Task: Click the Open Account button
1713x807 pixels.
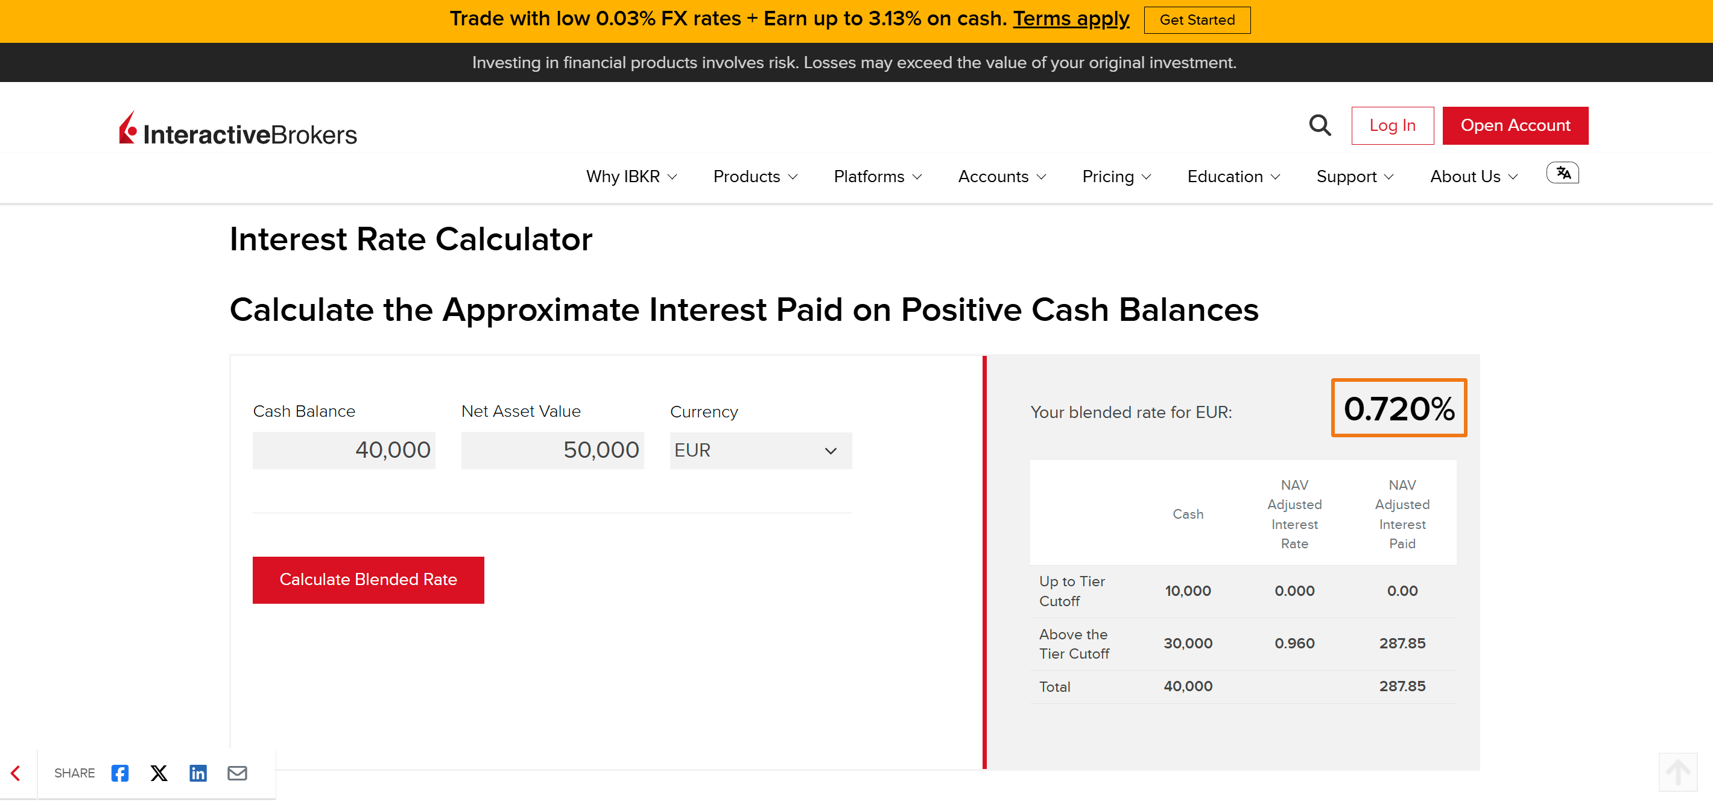Action: pyautogui.click(x=1516, y=125)
